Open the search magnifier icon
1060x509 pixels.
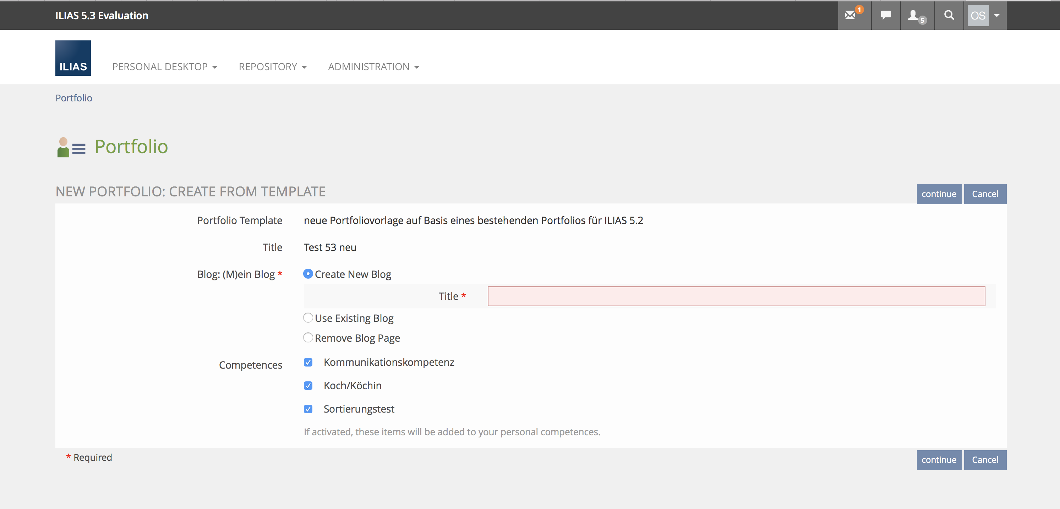[x=949, y=16]
